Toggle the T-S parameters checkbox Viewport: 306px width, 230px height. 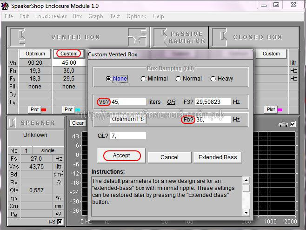coord(60,222)
